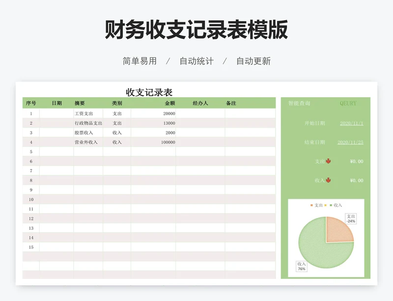Screen dimensions: 393x301
Task: Click the 收支记录表 title cell
Action: (149, 92)
